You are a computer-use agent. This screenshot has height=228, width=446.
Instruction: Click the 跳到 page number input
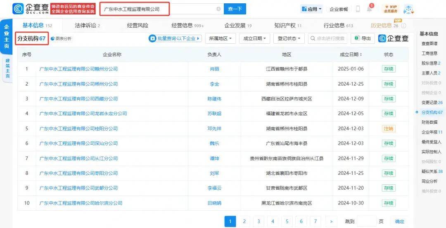click(366, 221)
